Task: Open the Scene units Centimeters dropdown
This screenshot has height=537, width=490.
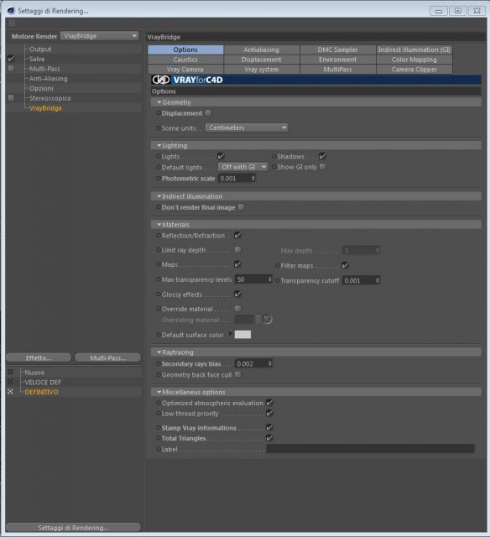Action: pos(247,128)
